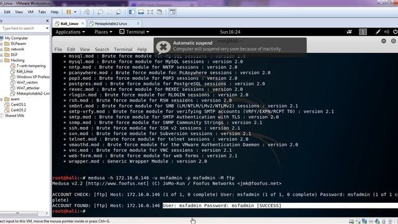Close the Kali_Linux tab
The height and width of the screenshot is (224, 398).
pos(83,24)
